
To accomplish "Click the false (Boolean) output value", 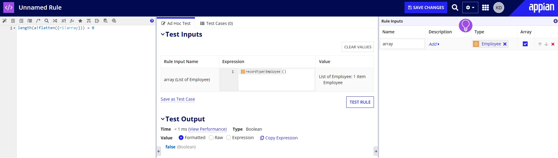I will coord(180,147).
